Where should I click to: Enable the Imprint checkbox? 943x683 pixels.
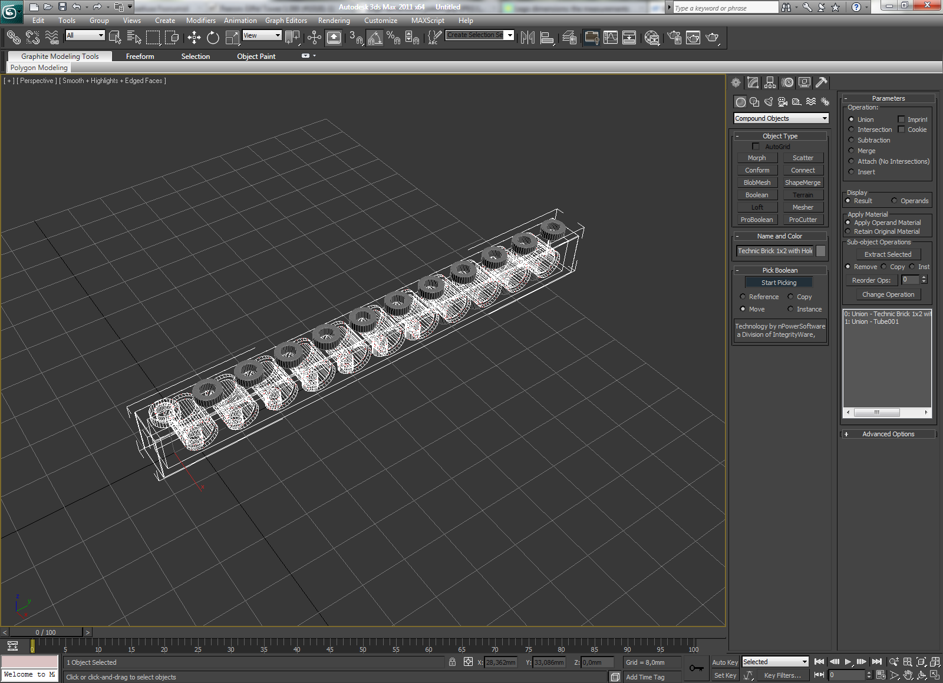coord(901,120)
